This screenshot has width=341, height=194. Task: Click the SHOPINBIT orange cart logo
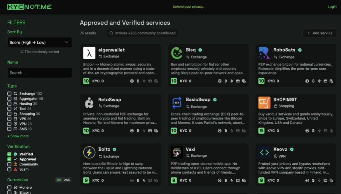[264, 103]
